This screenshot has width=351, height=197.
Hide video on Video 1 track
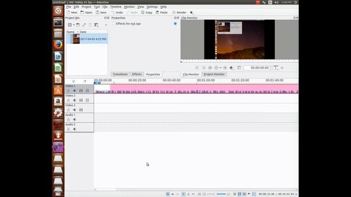click(81, 91)
